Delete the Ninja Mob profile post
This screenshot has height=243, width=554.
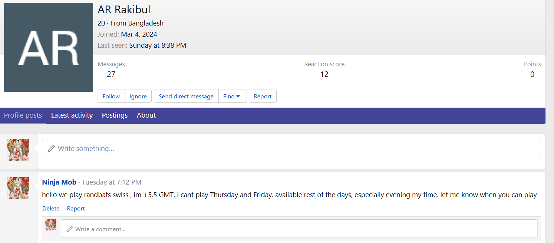tap(51, 209)
